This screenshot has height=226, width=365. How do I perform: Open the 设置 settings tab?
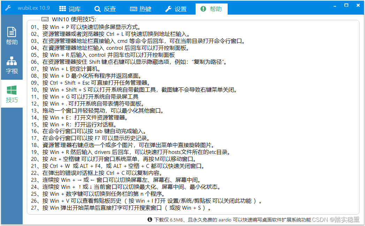(x=176, y=9)
